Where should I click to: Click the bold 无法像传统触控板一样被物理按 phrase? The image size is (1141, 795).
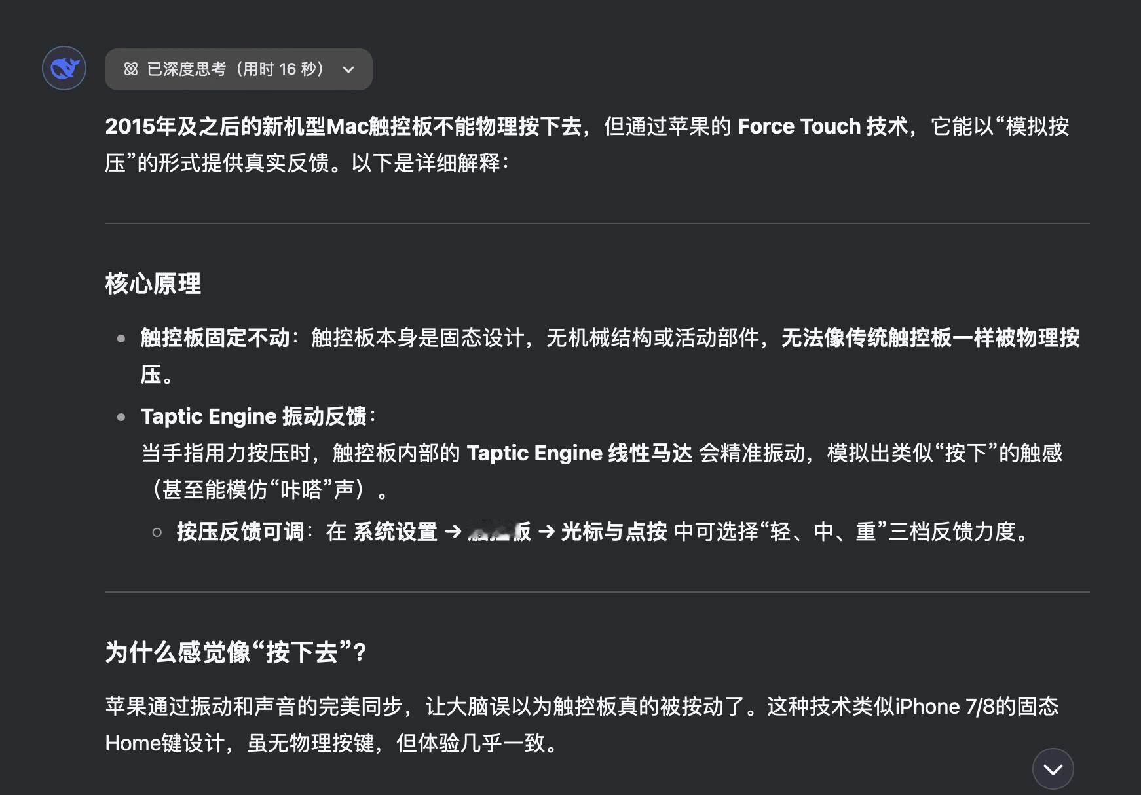point(931,338)
